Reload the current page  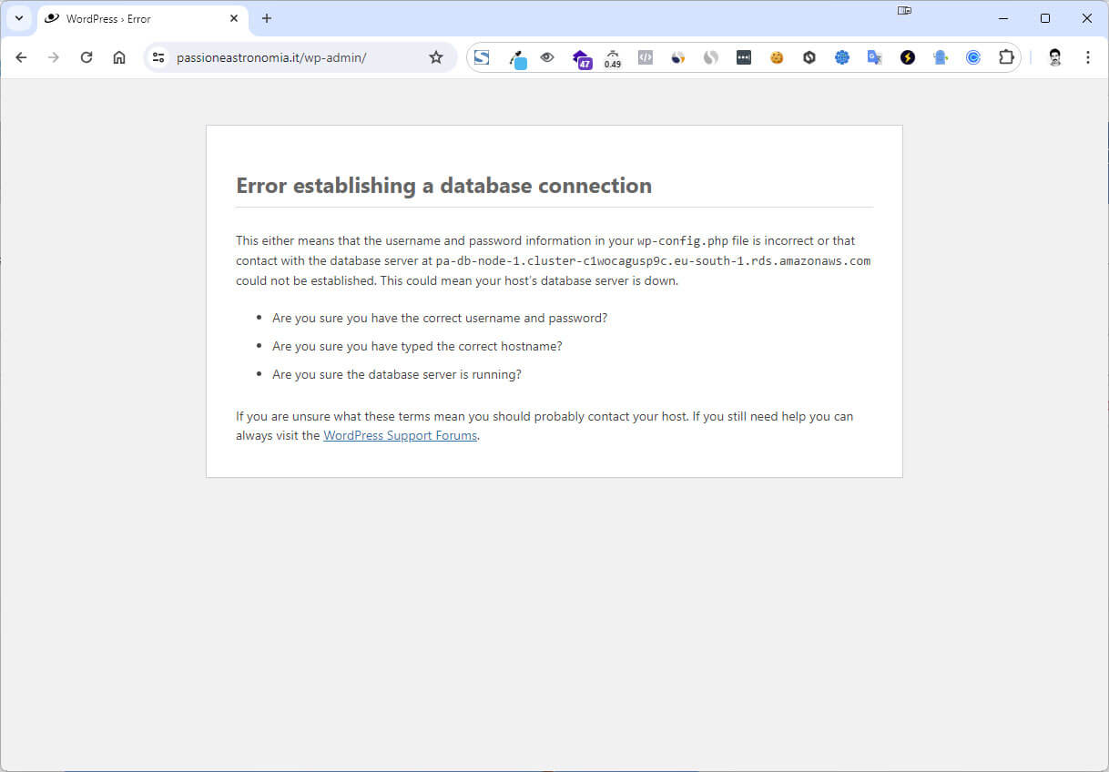pyautogui.click(x=86, y=57)
